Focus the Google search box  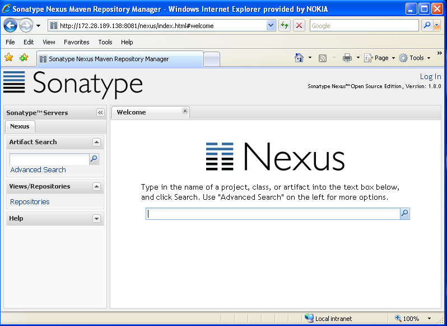pyautogui.click(x=364, y=26)
